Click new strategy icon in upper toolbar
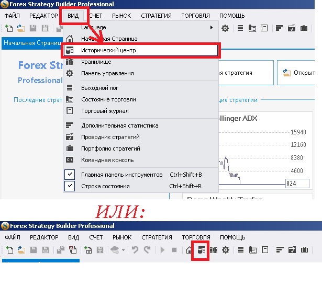This screenshot has height=298, width=322. tap(9, 28)
